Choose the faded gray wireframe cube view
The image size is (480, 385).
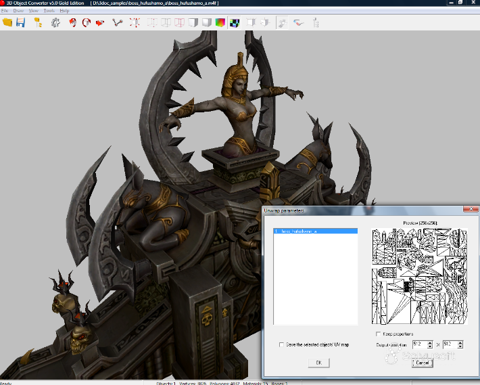coord(152,22)
